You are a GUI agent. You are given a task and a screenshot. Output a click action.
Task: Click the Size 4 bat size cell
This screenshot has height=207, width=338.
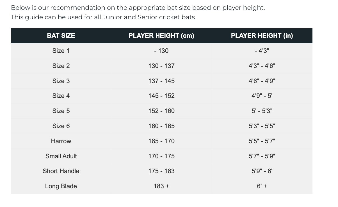(x=61, y=96)
